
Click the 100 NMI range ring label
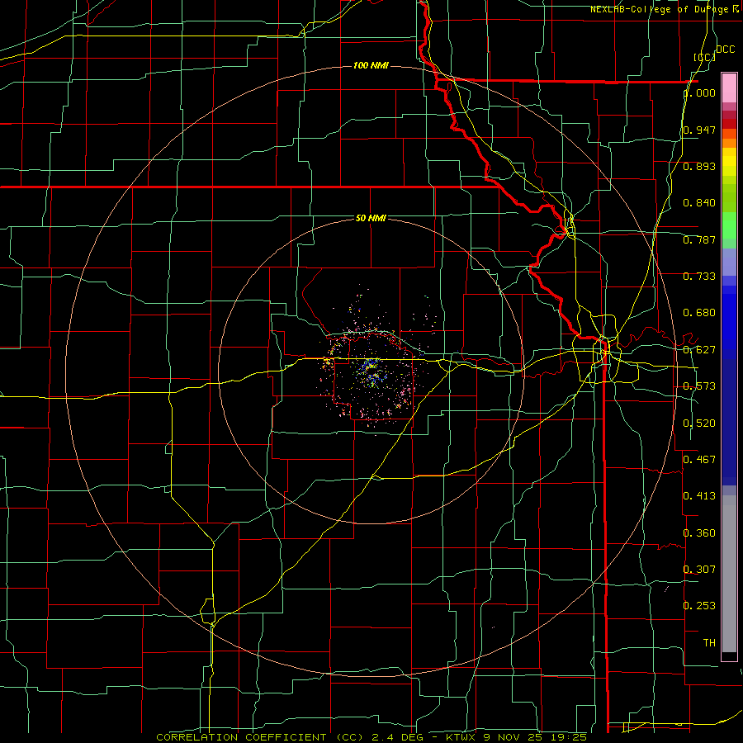point(371,65)
